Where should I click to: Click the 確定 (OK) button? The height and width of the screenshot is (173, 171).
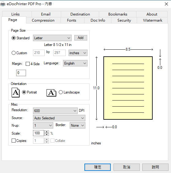[x=98, y=167]
